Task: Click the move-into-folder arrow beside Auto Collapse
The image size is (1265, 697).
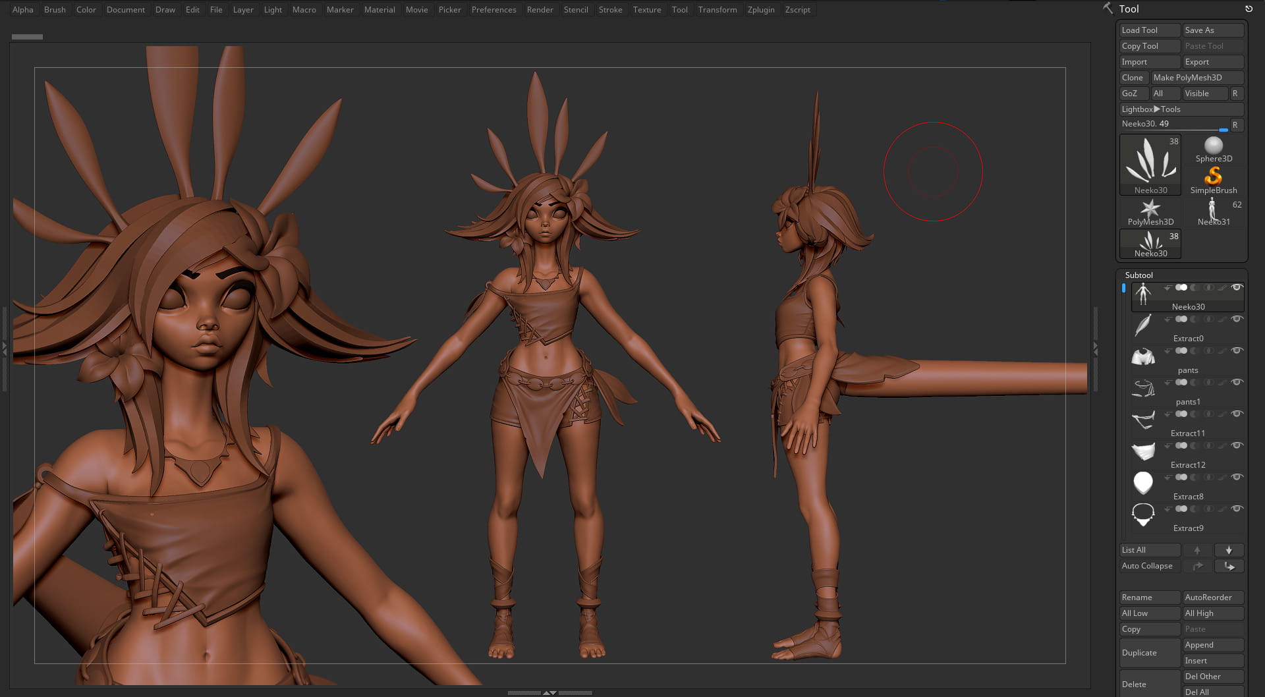Action: [1197, 566]
